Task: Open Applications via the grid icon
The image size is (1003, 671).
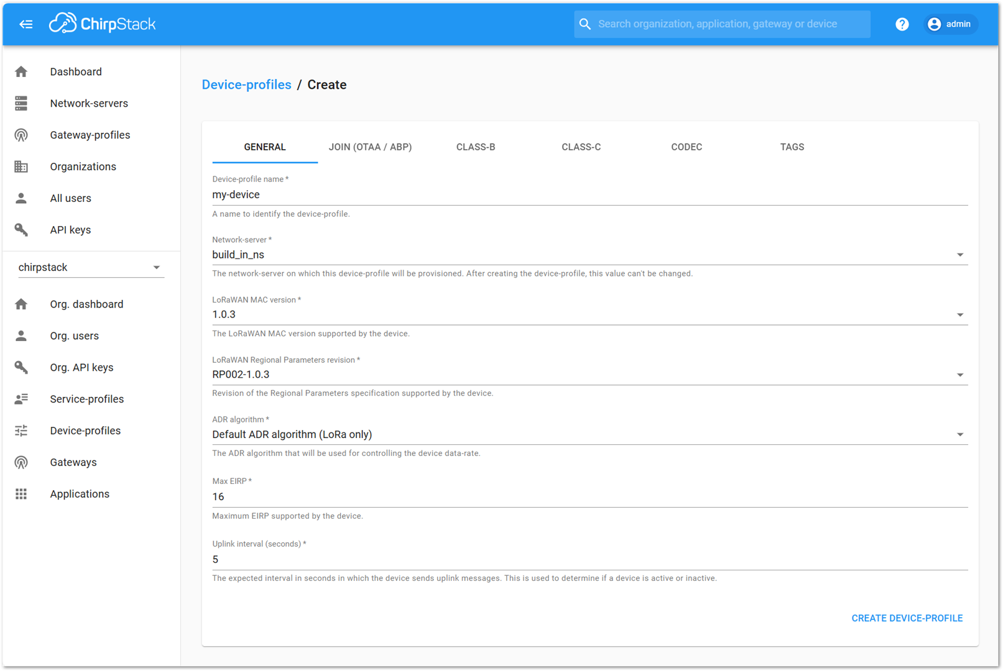Action: (x=21, y=493)
